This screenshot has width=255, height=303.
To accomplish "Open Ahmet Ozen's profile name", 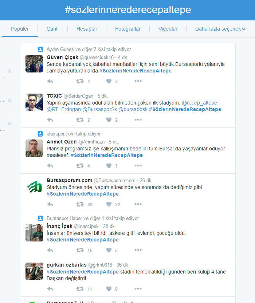I will point(62,142).
